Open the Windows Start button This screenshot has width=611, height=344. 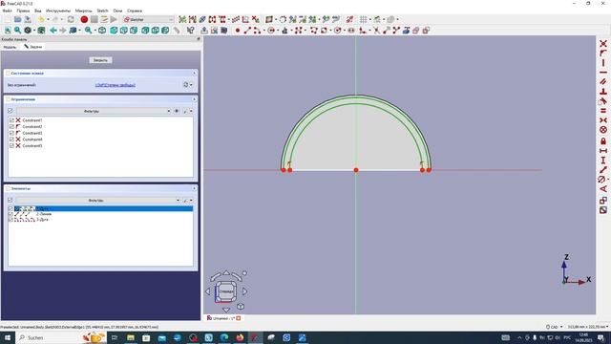(x=8, y=337)
